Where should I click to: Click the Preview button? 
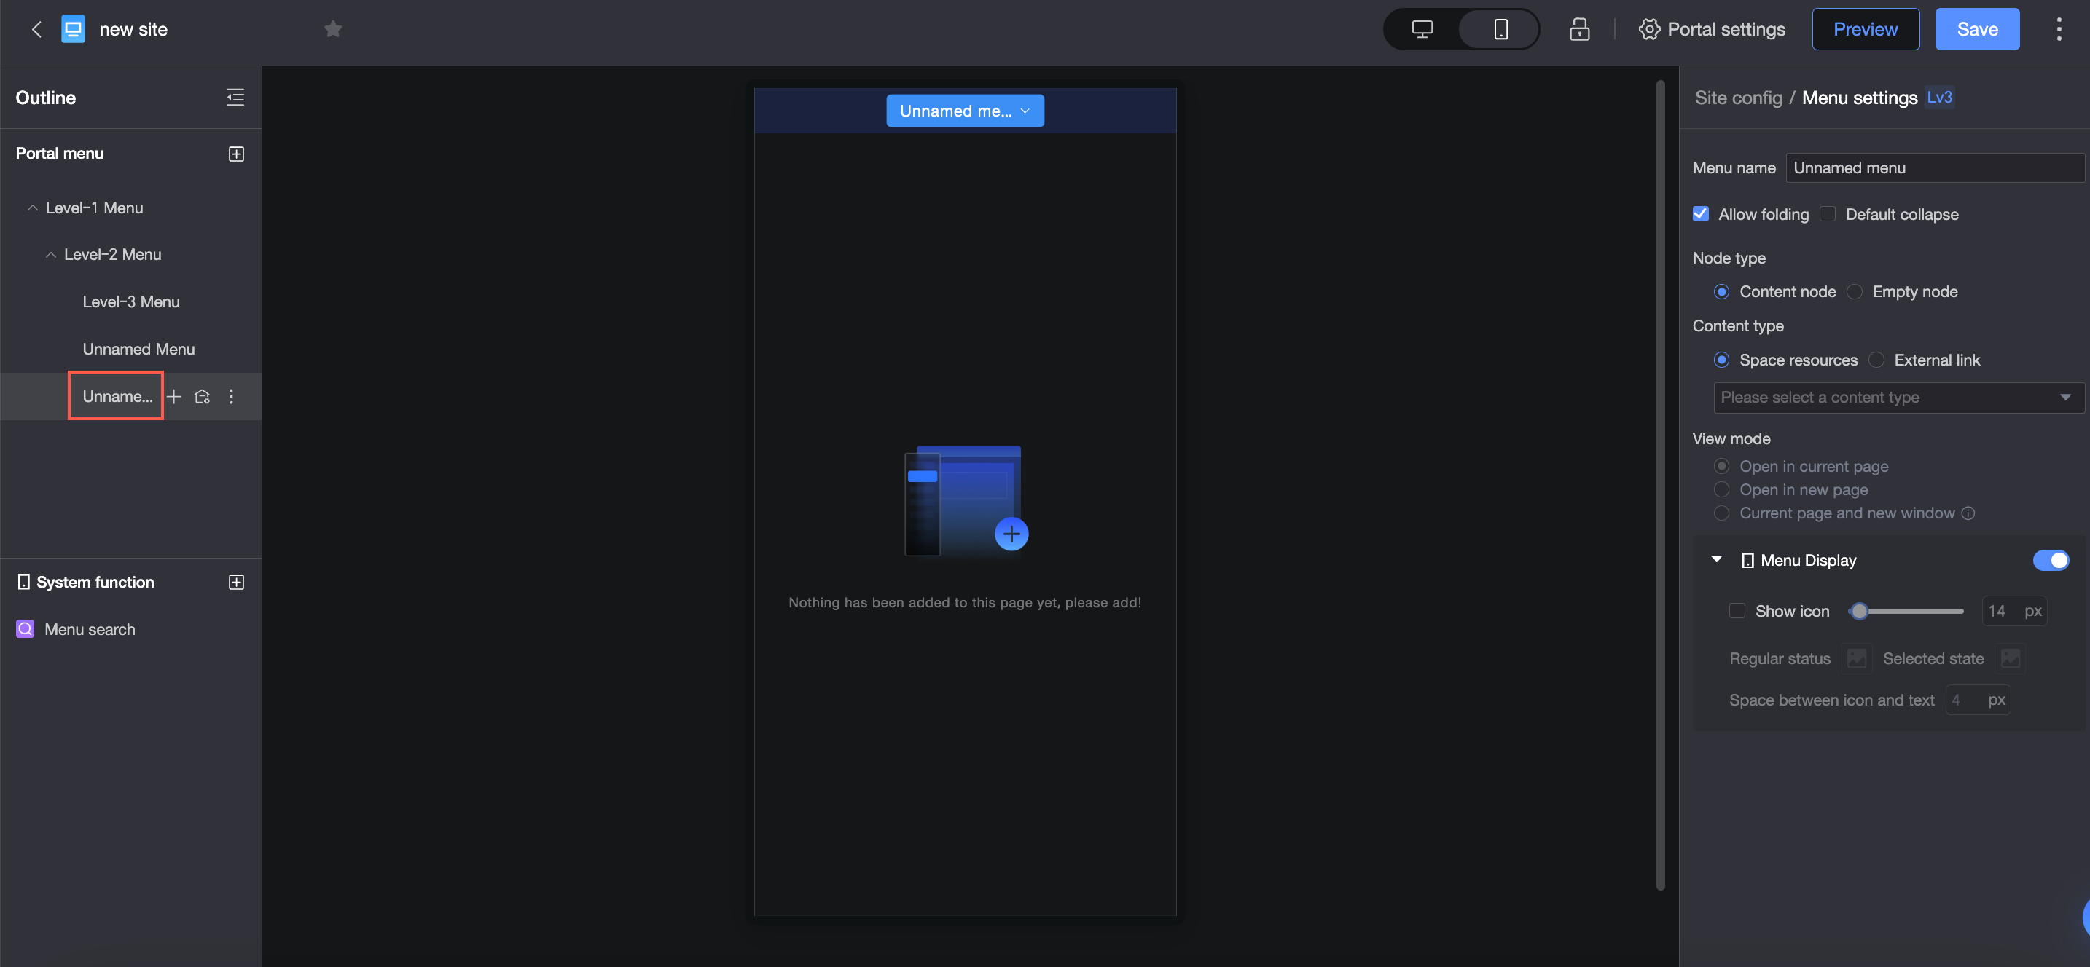pyautogui.click(x=1864, y=29)
